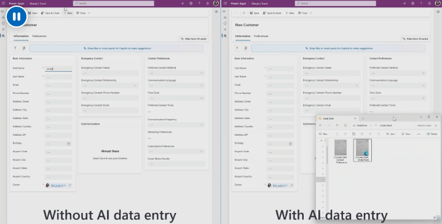Switch to Information tab in left window
Screen dimensions: 442x224
tap(21, 36)
